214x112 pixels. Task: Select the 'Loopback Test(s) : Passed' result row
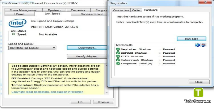pyautogui.click(x=146, y=63)
